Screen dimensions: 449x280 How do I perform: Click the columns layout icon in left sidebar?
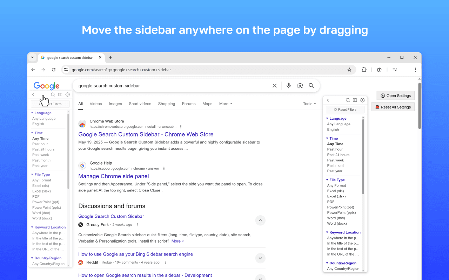tap(60, 94)
